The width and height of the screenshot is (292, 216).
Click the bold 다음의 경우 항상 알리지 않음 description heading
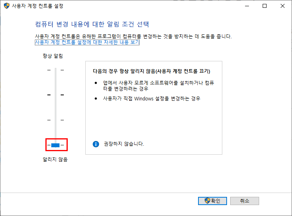coord(151,71)
